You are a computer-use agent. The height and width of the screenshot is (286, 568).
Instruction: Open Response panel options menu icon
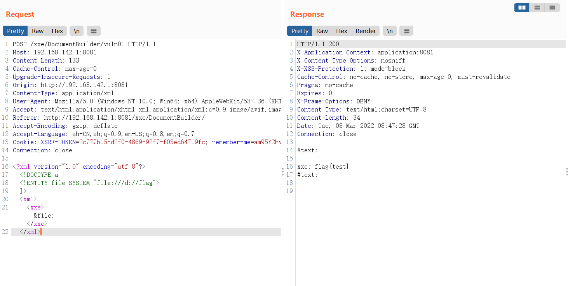406,31
